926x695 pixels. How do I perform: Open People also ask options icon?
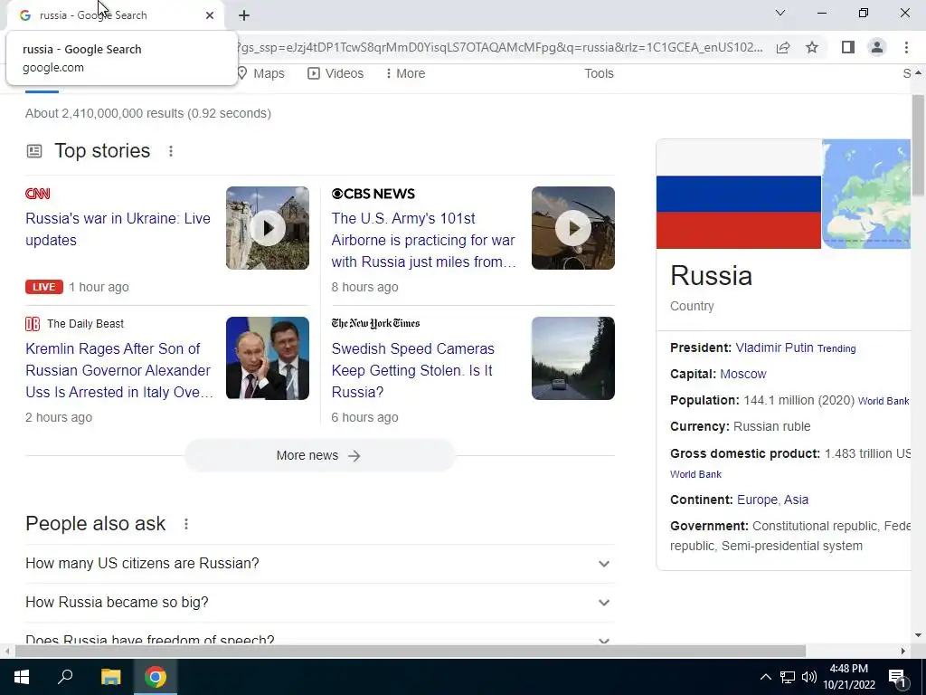click(186, 524)
